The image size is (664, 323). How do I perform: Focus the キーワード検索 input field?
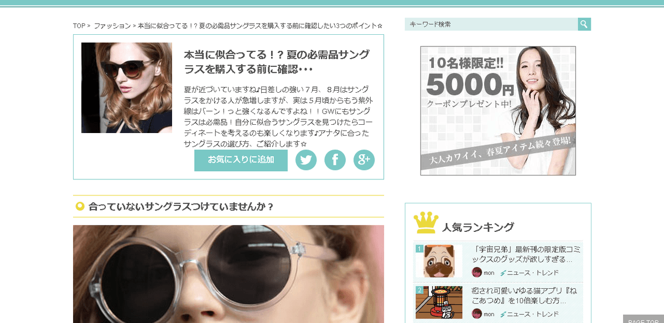(x=491, y=24)
